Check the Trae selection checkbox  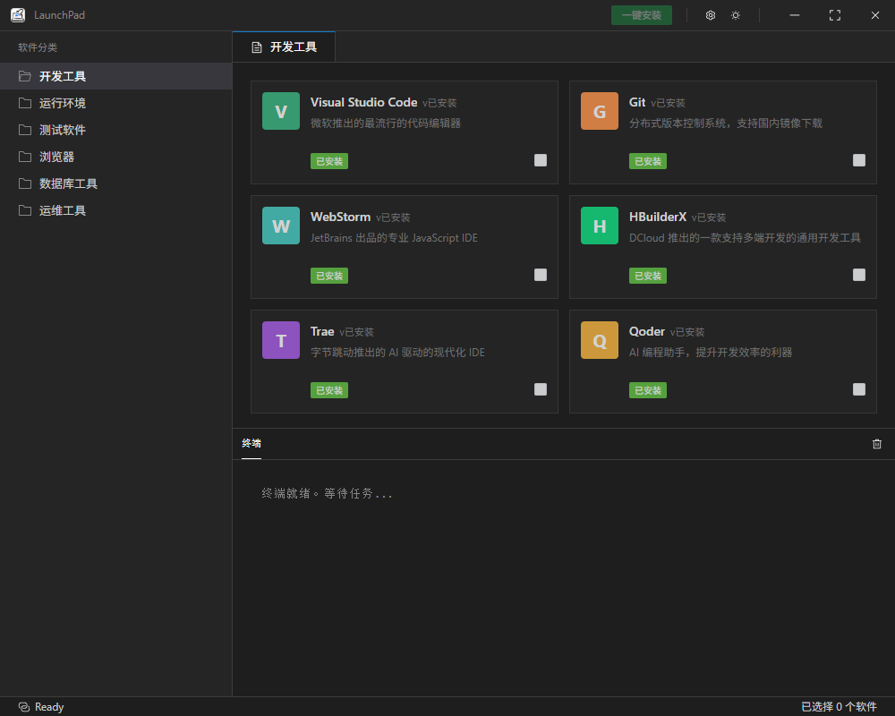point(541,389)
